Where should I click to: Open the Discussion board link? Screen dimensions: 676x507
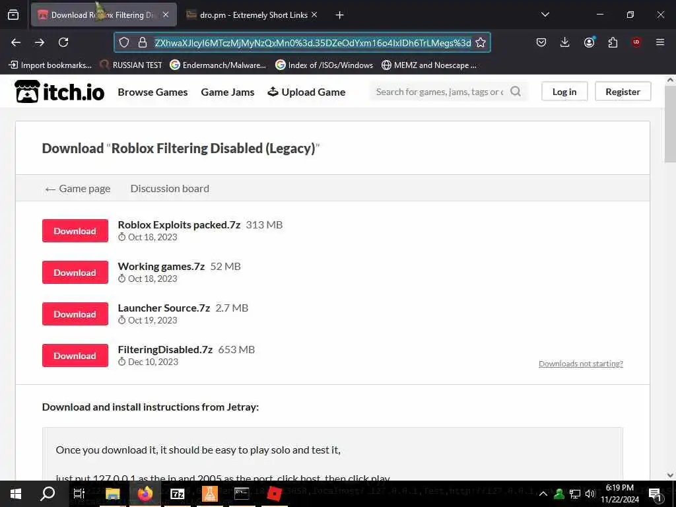[x=170, y=188]
